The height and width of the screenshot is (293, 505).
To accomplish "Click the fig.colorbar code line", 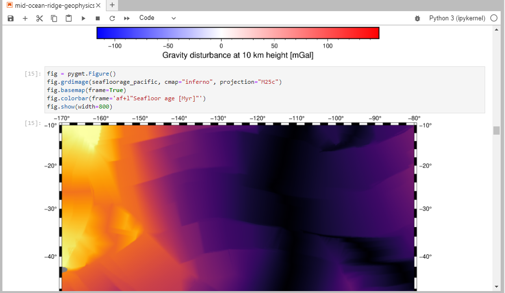I will click(126, 98).
